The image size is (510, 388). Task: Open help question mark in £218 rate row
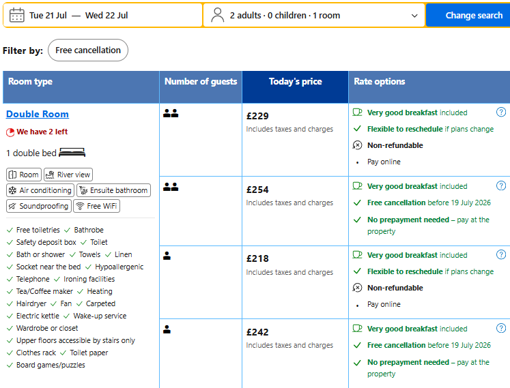coord(501,254)
